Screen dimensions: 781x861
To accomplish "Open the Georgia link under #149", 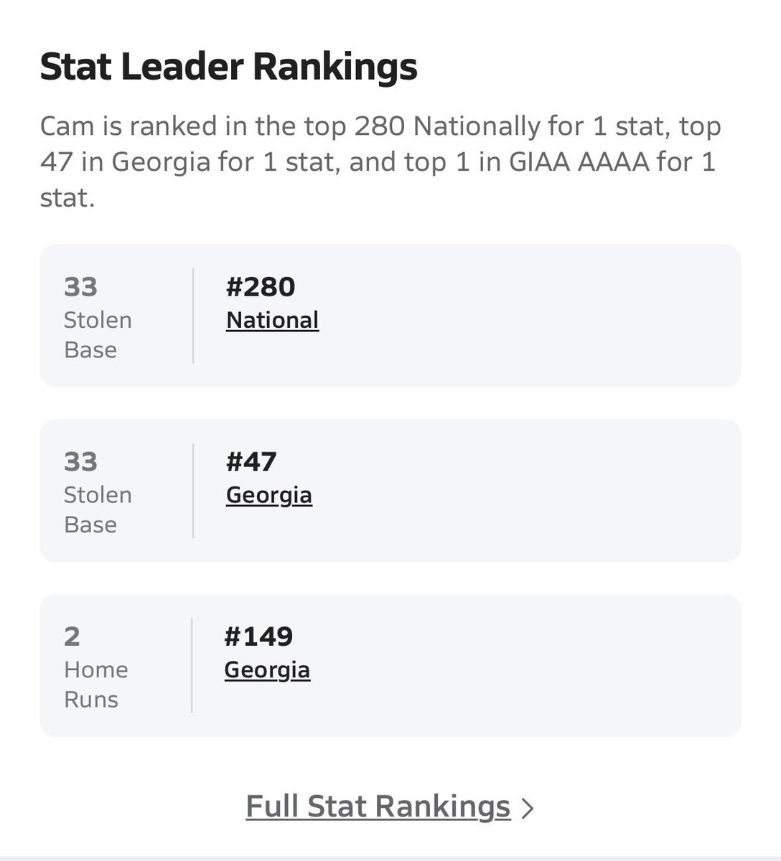I will pos(267,669).
